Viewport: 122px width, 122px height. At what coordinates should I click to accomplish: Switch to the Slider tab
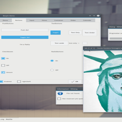[73, 20]
